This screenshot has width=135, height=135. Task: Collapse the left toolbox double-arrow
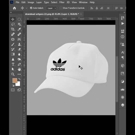[11, 12]
